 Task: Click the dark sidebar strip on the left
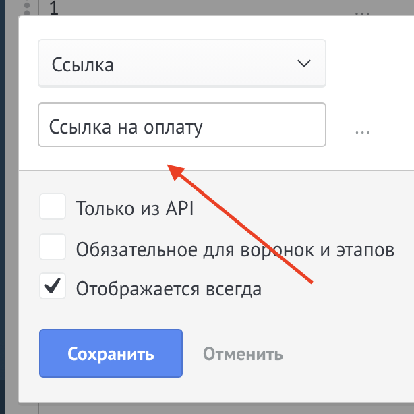pyautogui.click(x=8, y=202)
